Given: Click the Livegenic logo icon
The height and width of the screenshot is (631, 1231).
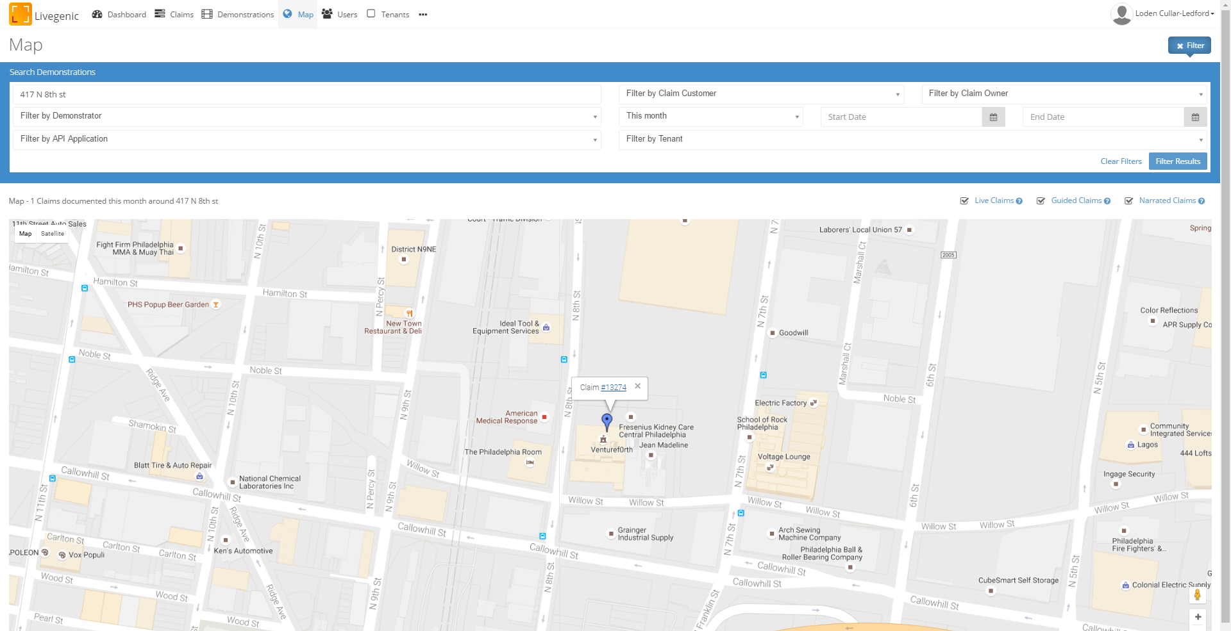Looking at the screenshot, I should 20,14.
